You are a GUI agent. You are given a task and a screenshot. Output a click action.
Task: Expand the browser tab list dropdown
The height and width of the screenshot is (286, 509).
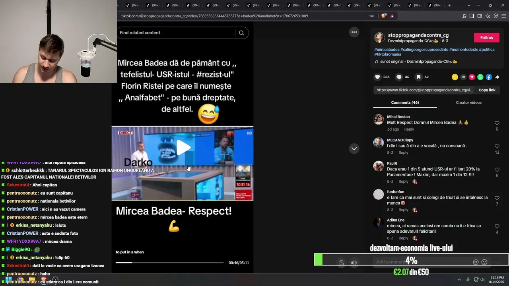pos(469,5)
